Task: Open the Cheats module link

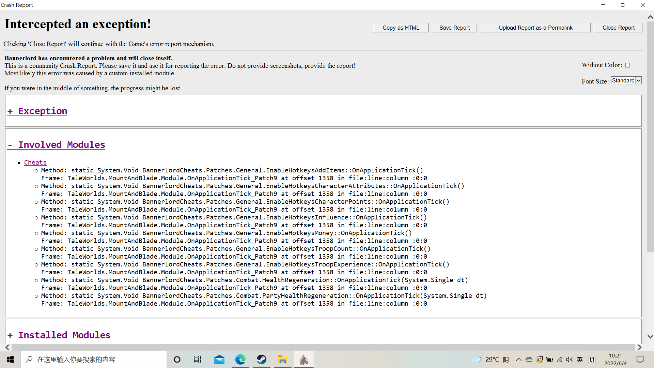Action: point(35,163)
